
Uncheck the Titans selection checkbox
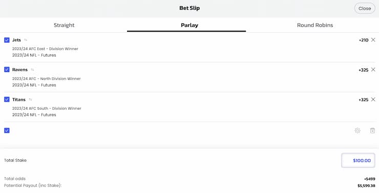[x=7, y=99]
